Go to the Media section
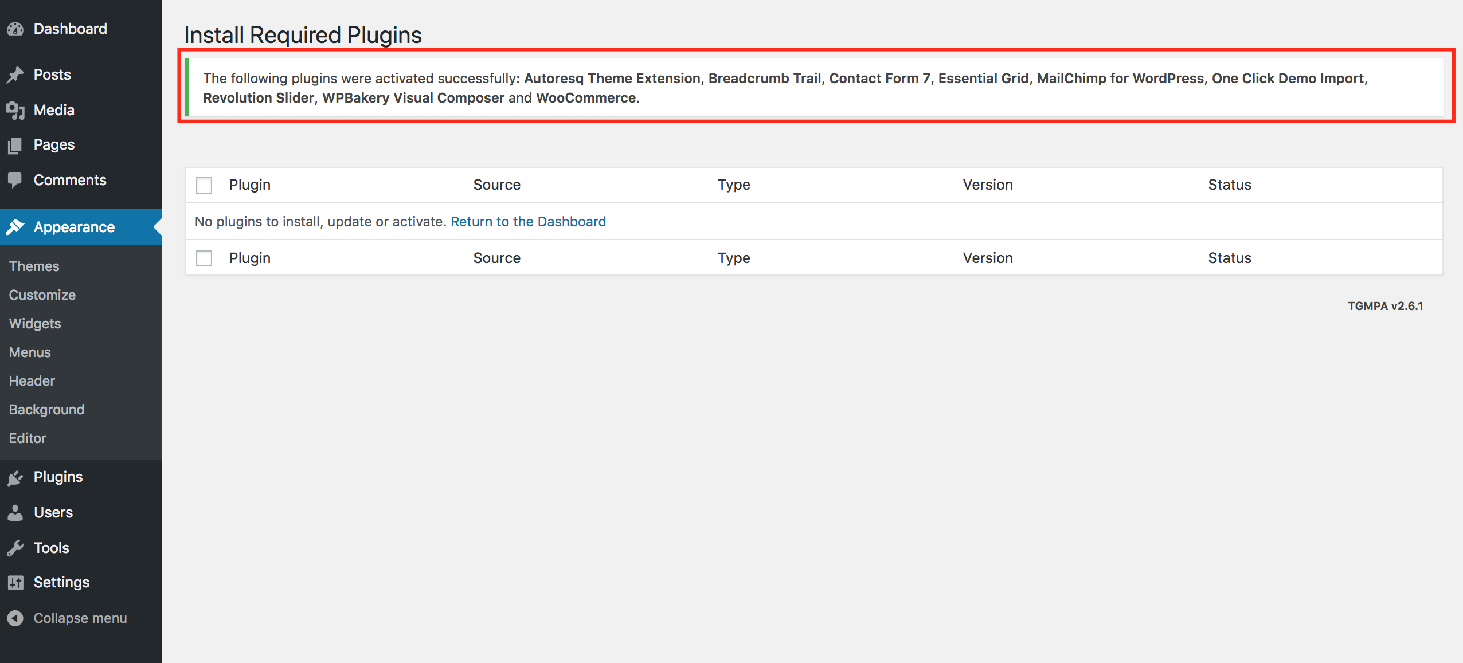 (81, 110)
